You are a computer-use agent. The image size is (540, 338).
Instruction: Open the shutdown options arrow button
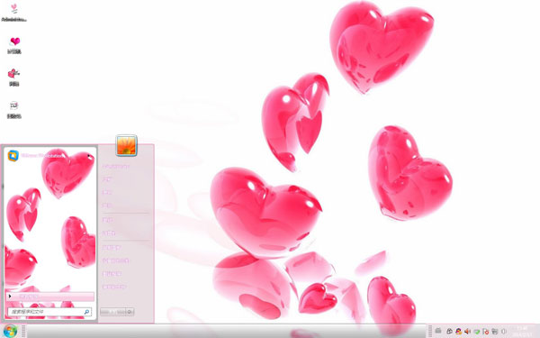pyautogui.click(x=130, y=312)
